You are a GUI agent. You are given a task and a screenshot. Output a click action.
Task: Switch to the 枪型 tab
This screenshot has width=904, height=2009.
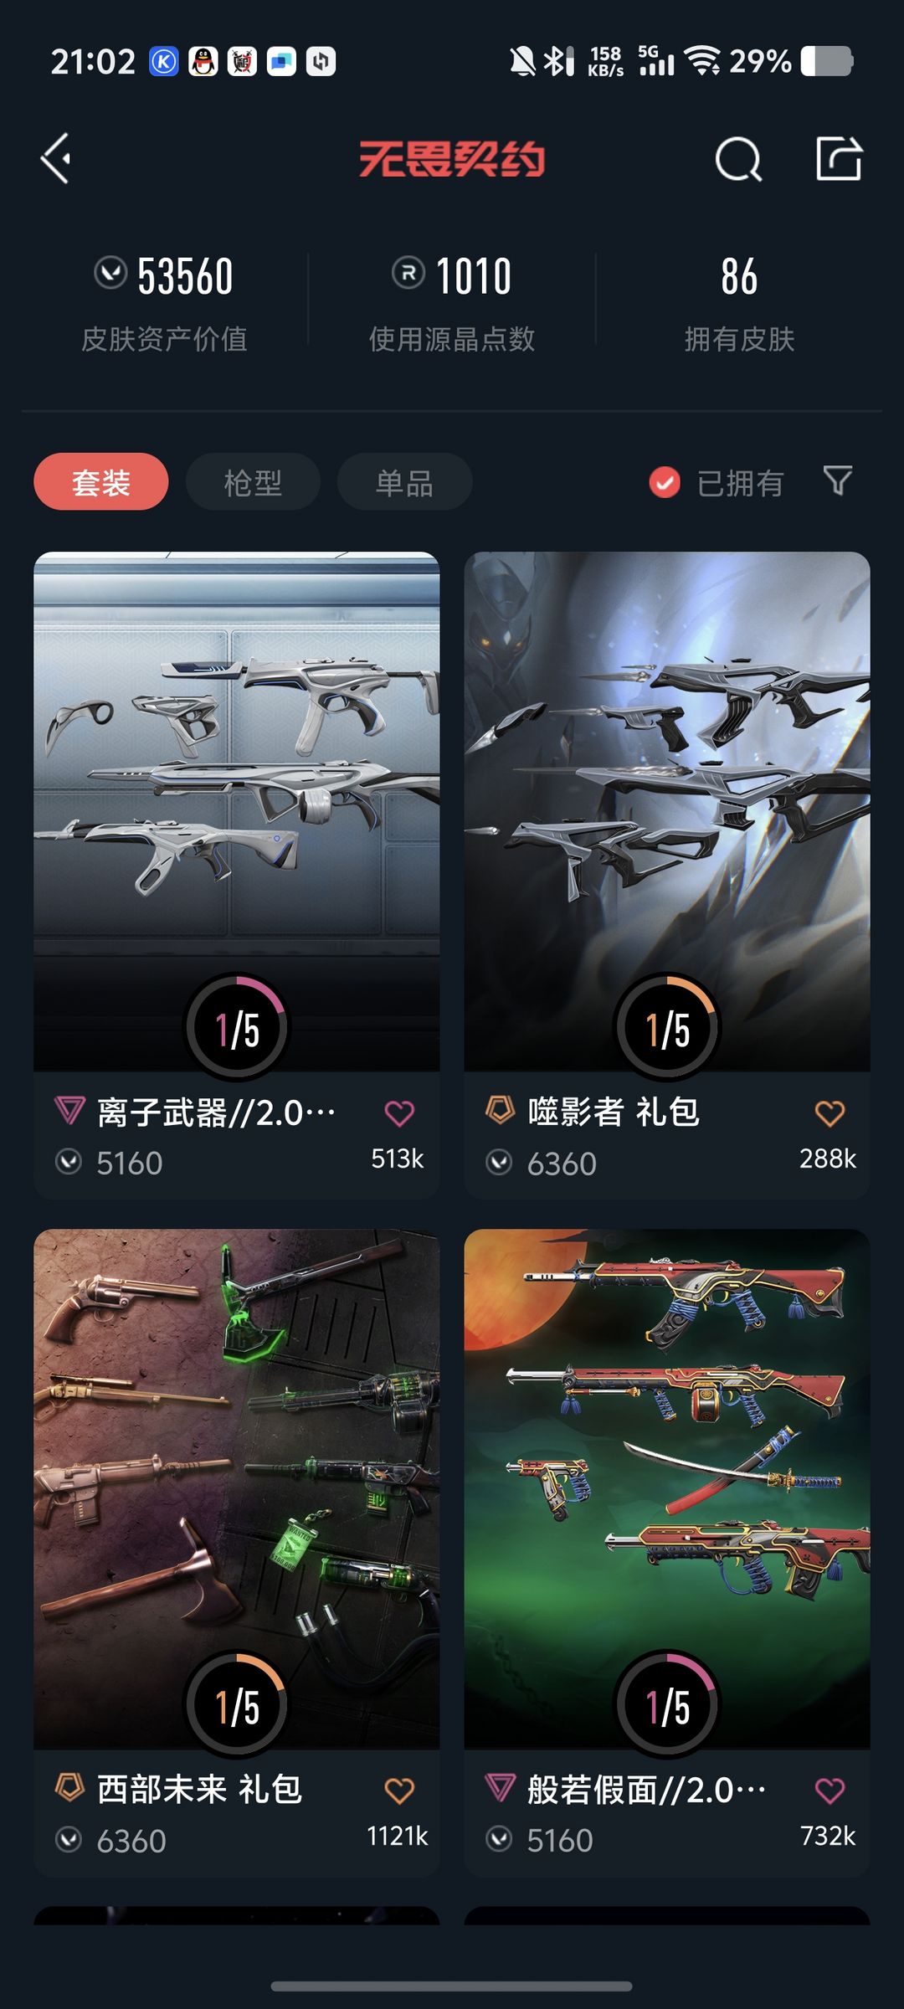coord(253,481)
